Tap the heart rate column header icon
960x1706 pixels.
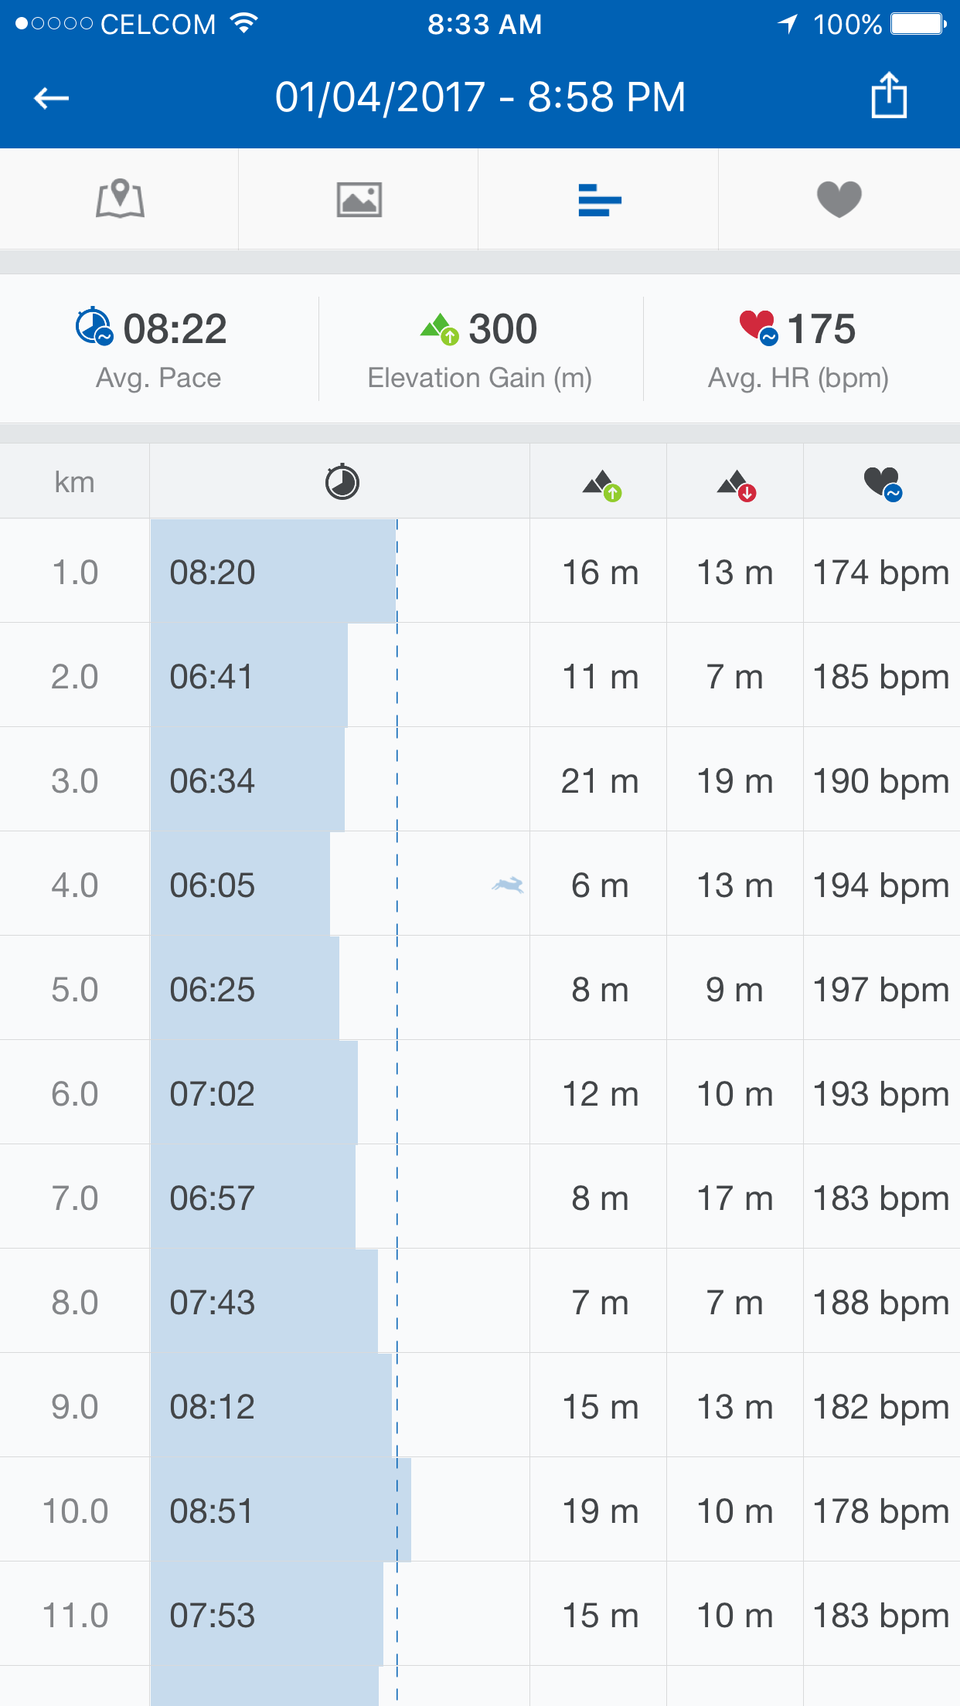click(882, 484)
